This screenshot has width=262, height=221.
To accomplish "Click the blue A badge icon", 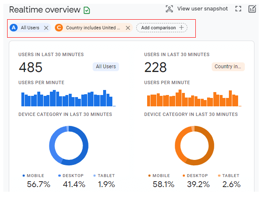I will tap(14, 28).
